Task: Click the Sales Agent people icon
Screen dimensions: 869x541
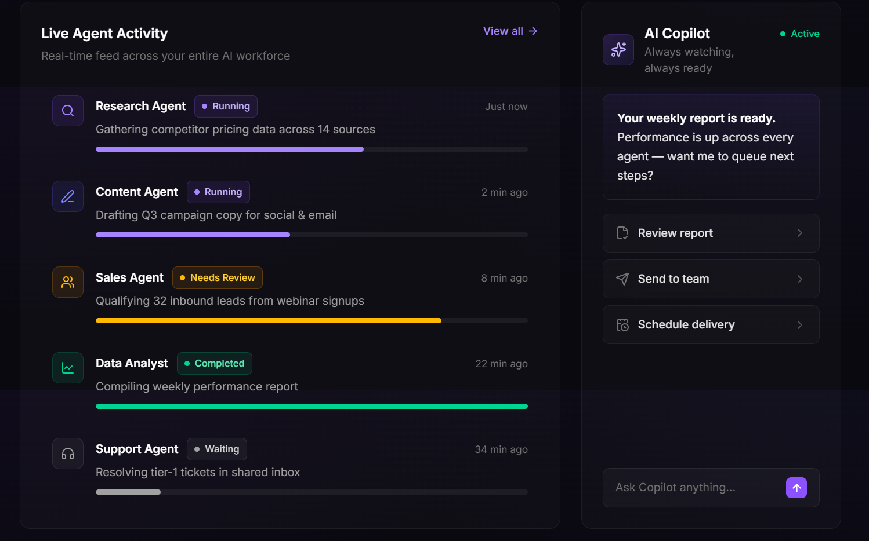Action: coord(68,282)
